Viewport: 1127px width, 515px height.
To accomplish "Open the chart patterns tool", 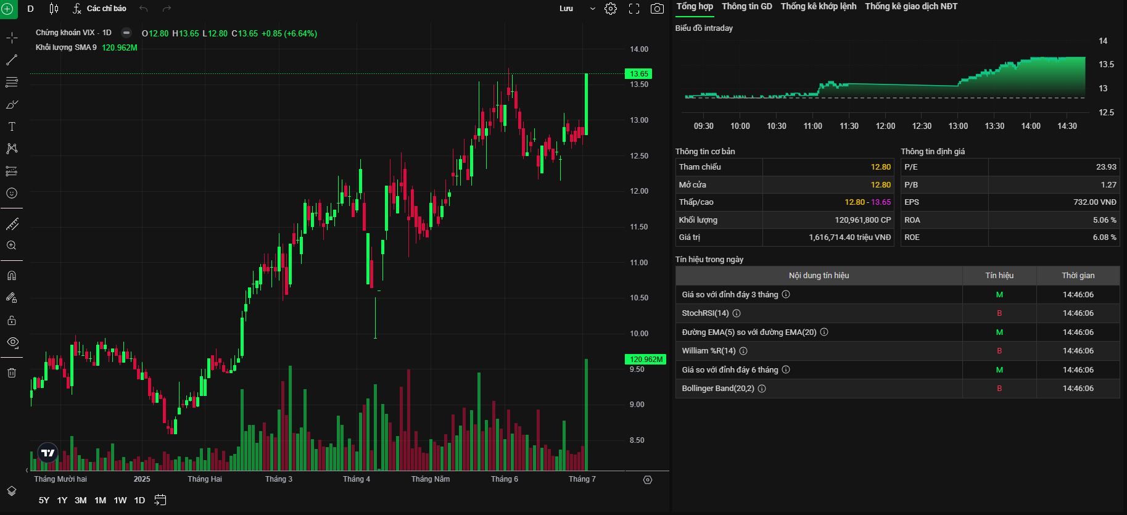I will (12, 149).
